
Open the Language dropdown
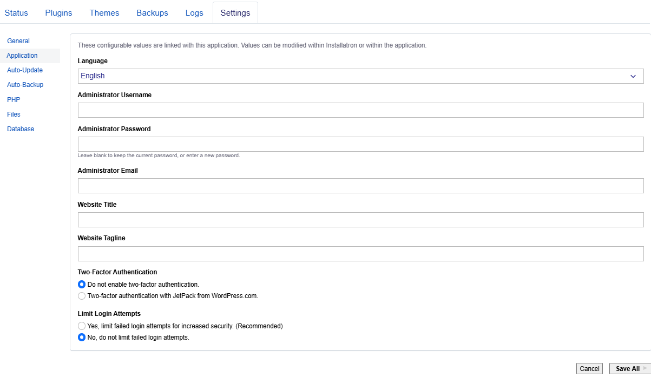[x=360, y=76]
